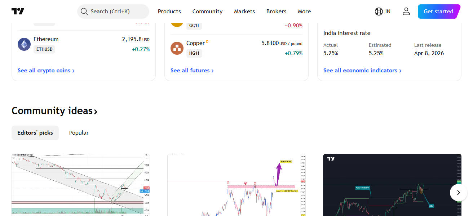Open the More dropdown

coord(304,11)
